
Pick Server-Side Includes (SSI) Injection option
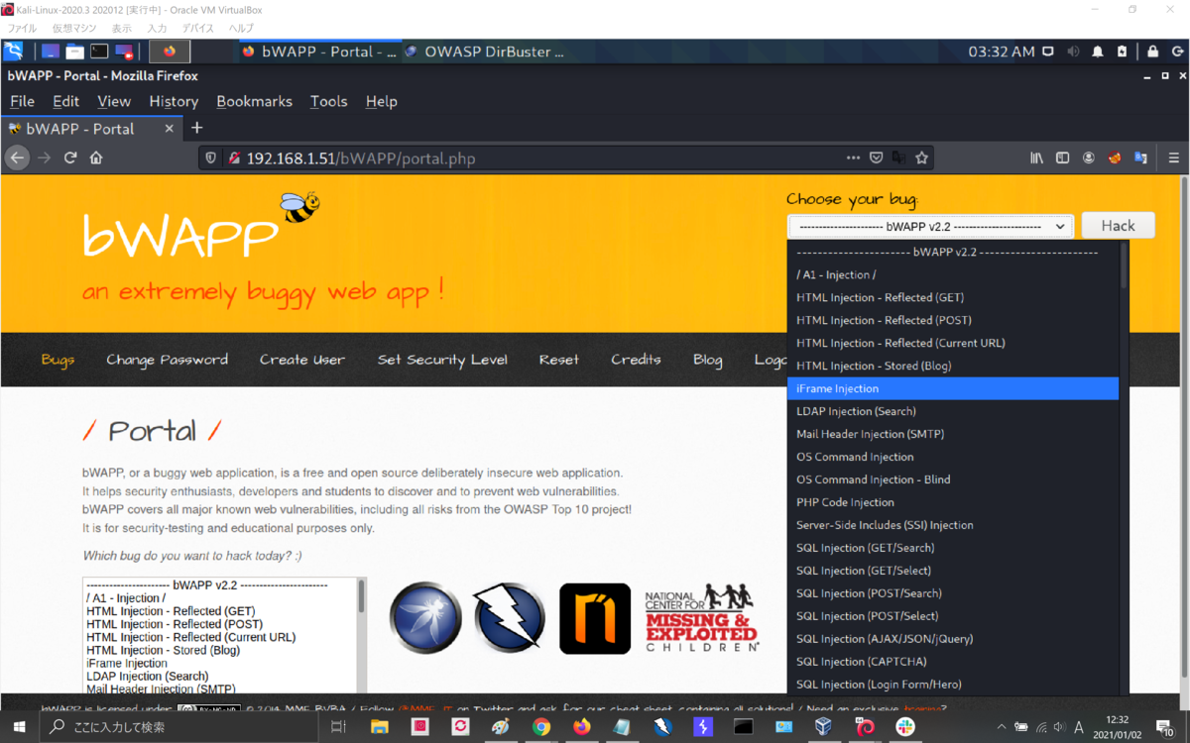[x=953, y=525]
